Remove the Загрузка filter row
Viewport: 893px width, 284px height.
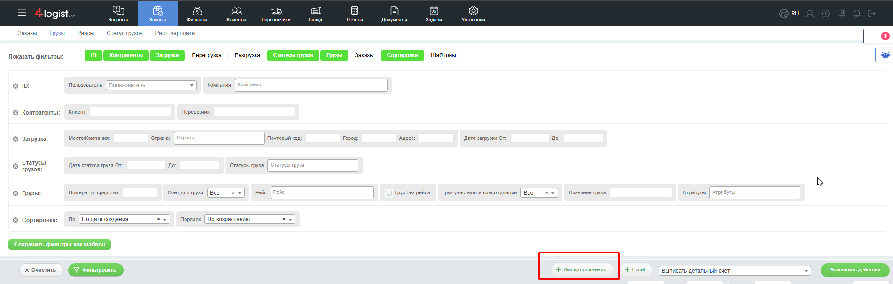pos(16,139)
